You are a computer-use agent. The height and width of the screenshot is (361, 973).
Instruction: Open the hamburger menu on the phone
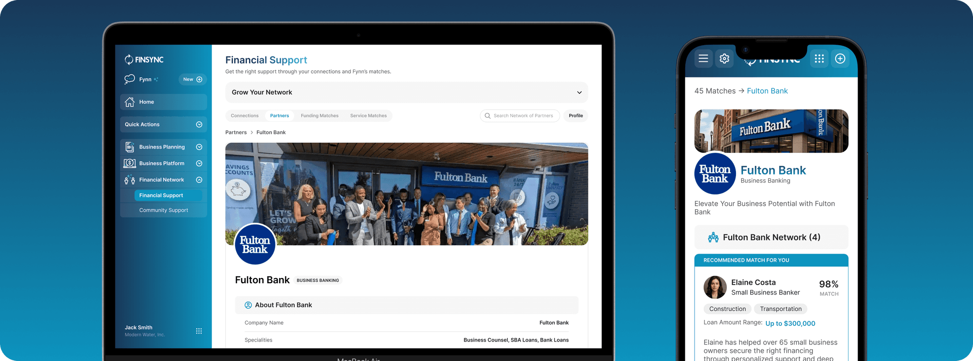pos(704,58)
